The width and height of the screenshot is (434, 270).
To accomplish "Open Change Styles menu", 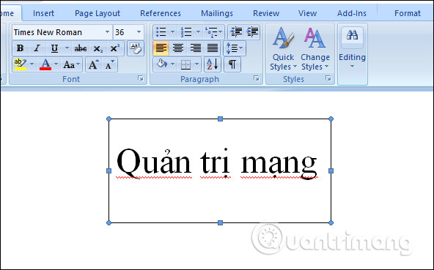I will [x=315, y=48].
